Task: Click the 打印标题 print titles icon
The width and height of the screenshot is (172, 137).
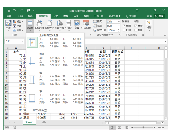Action: pyautogui.click(x=86, y=25)
